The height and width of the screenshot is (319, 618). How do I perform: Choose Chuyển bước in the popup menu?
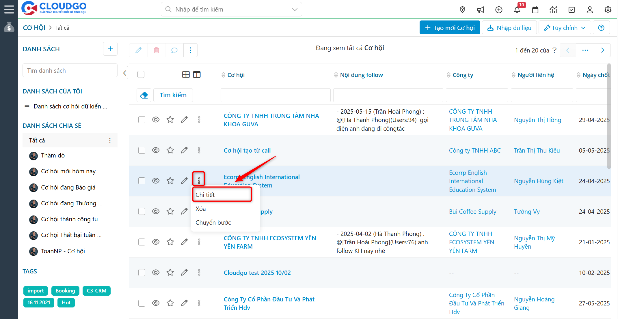click(x=213, y=222)
